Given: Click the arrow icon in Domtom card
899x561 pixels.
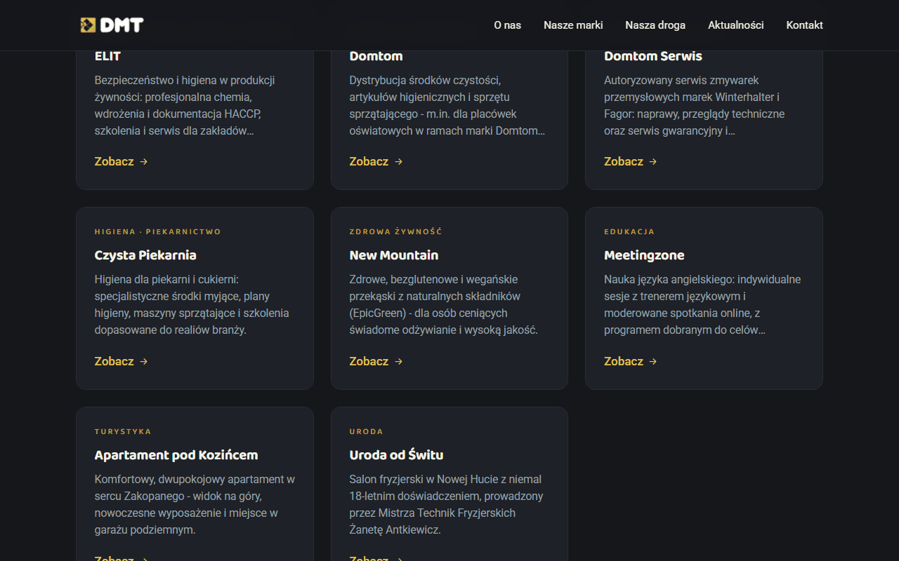Looking at the screenshot, I should coord(399,161).
